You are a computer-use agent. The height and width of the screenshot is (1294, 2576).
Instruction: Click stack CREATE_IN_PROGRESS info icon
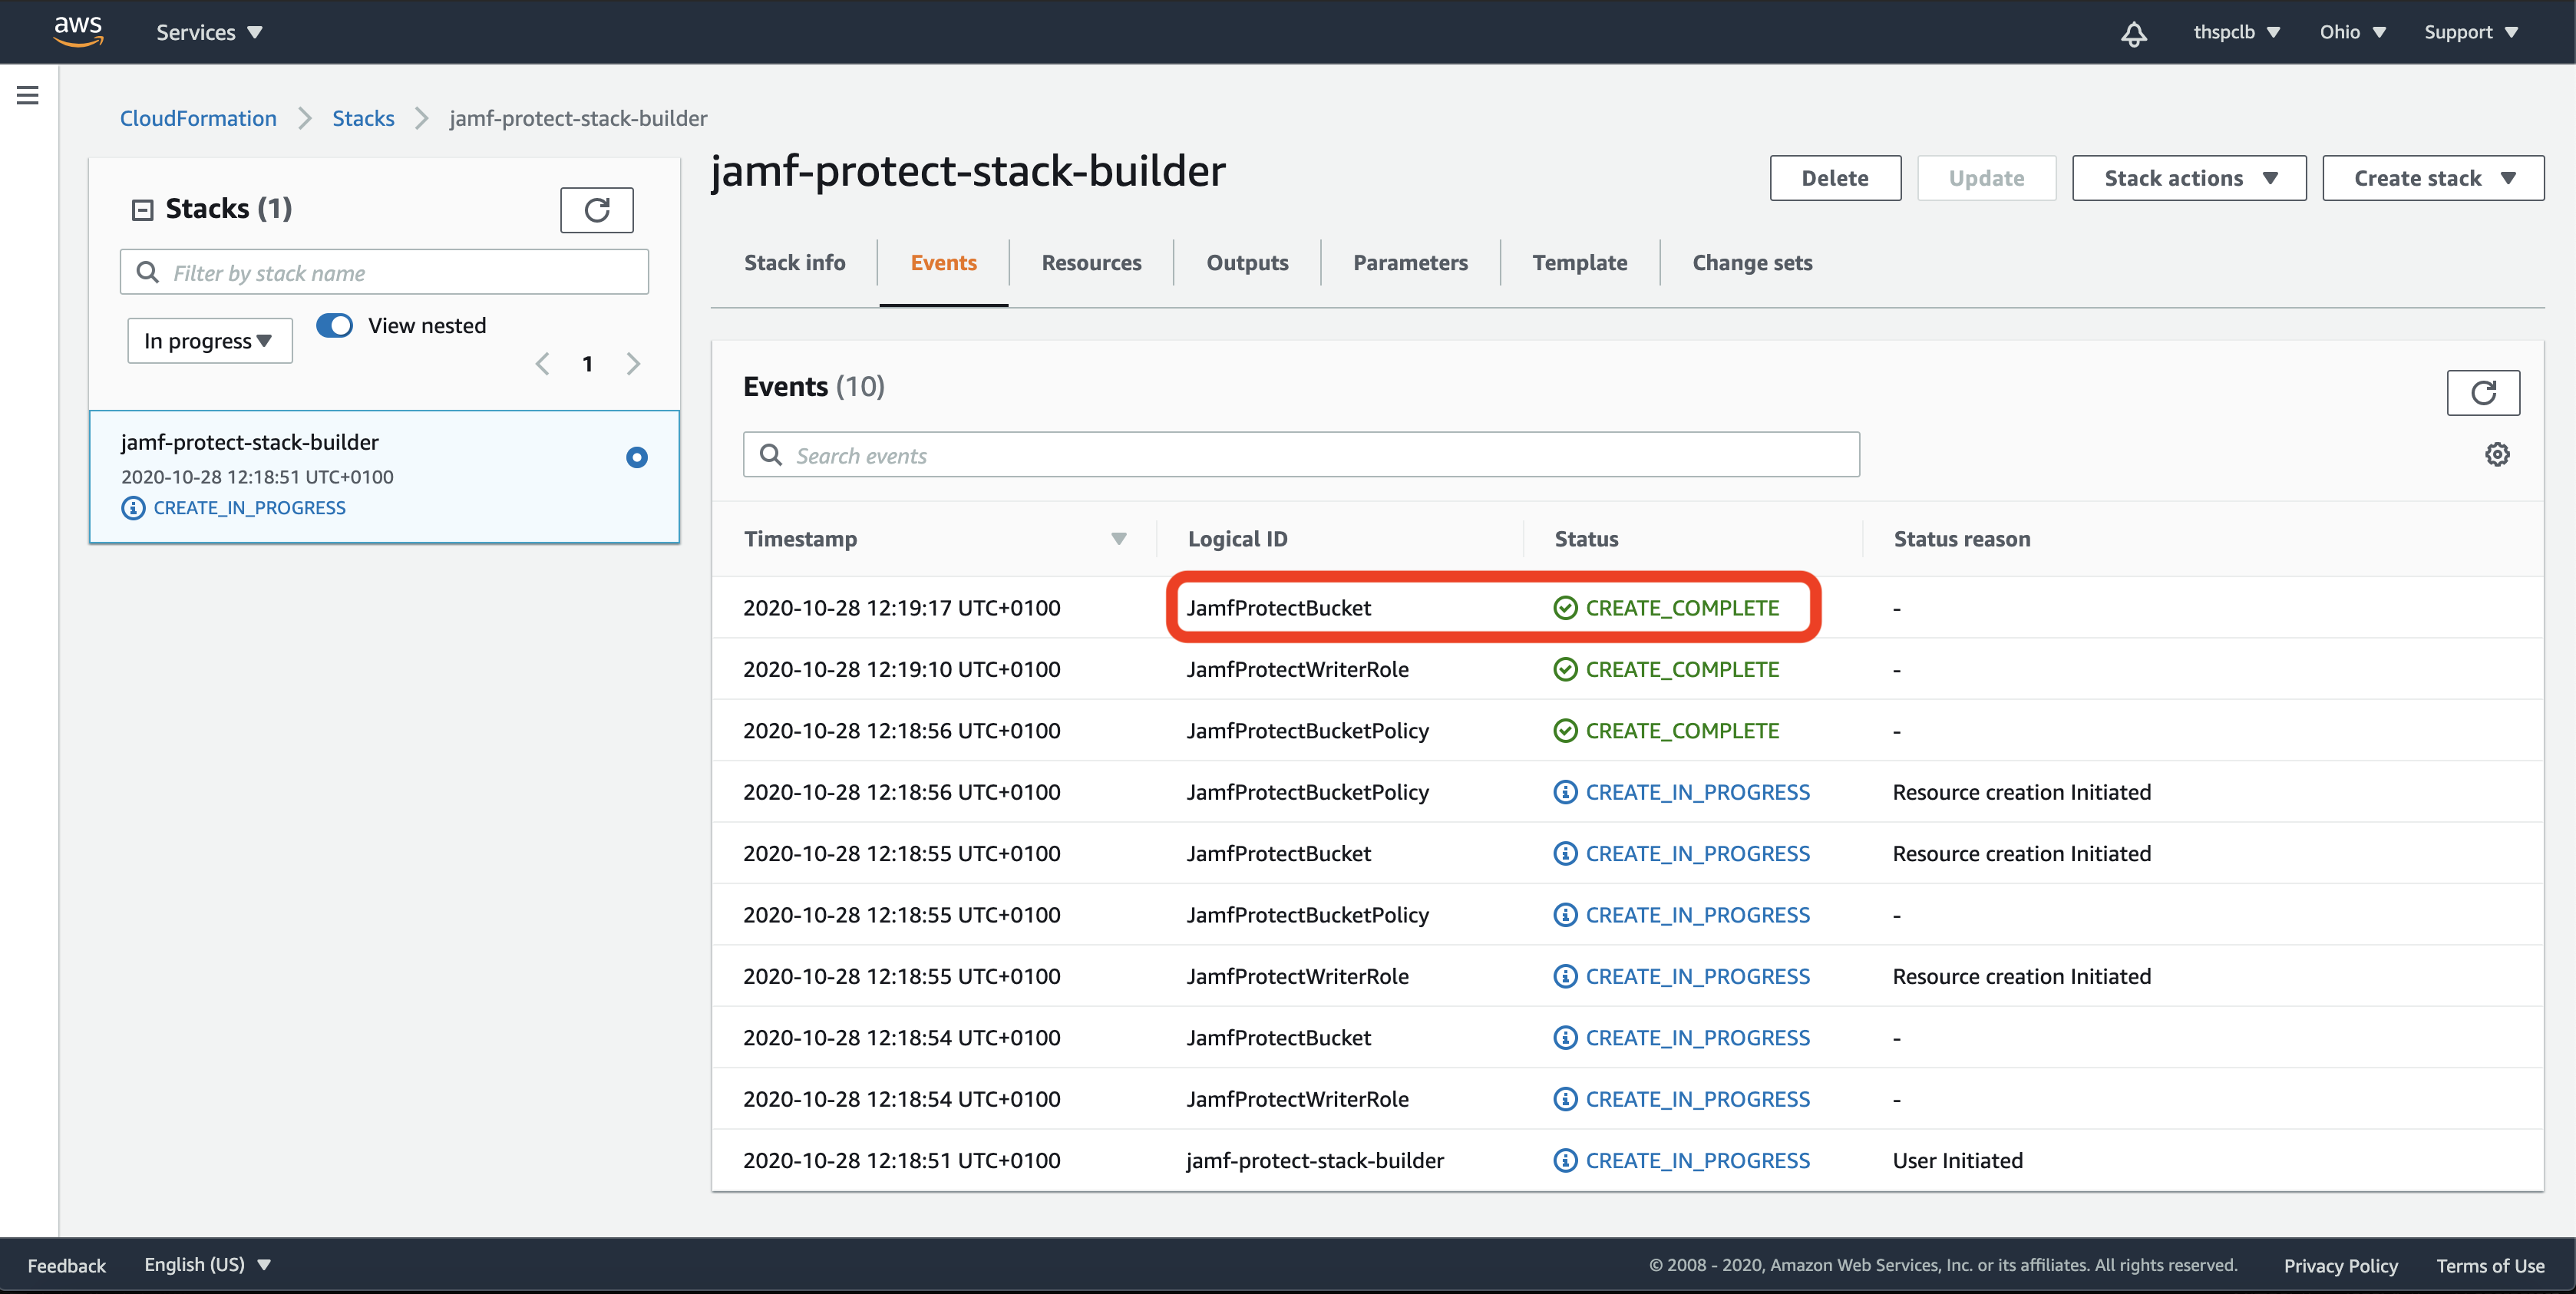tap(133, 508)
